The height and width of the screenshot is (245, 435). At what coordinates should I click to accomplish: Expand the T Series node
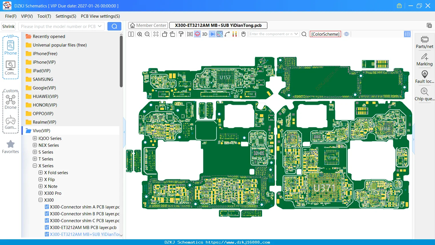[35, 159]
